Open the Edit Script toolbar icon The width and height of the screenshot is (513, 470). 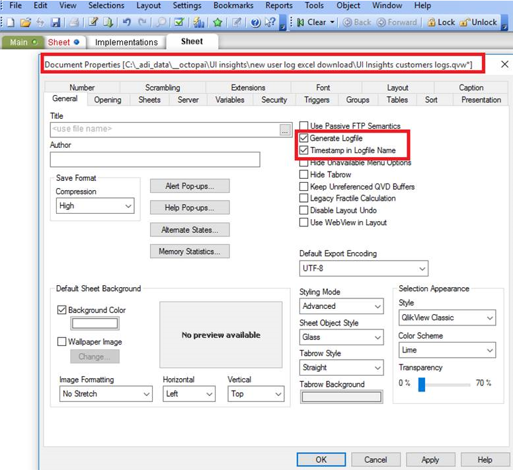(x=94, y=22)
